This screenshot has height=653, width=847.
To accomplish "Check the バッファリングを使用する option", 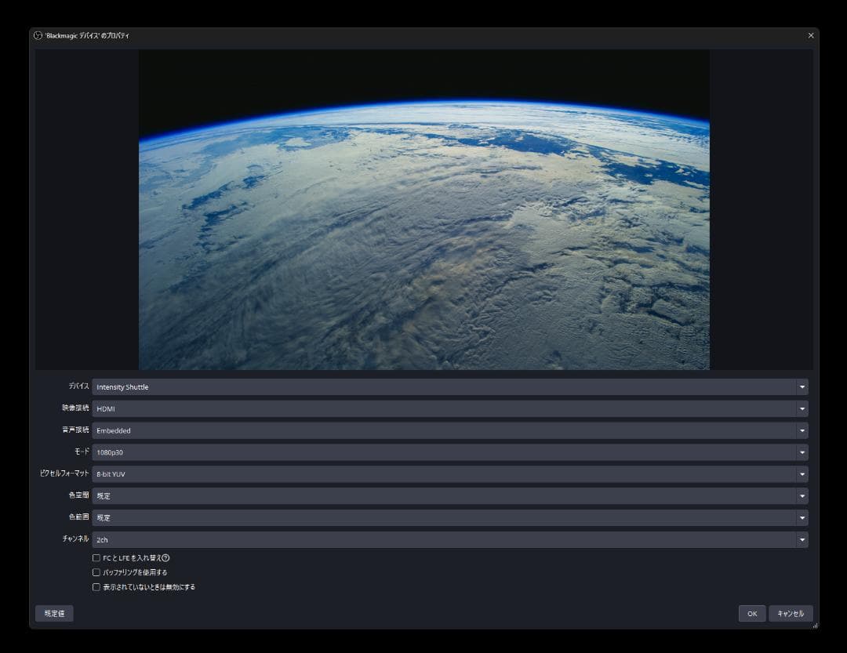I will coord(96,572).
